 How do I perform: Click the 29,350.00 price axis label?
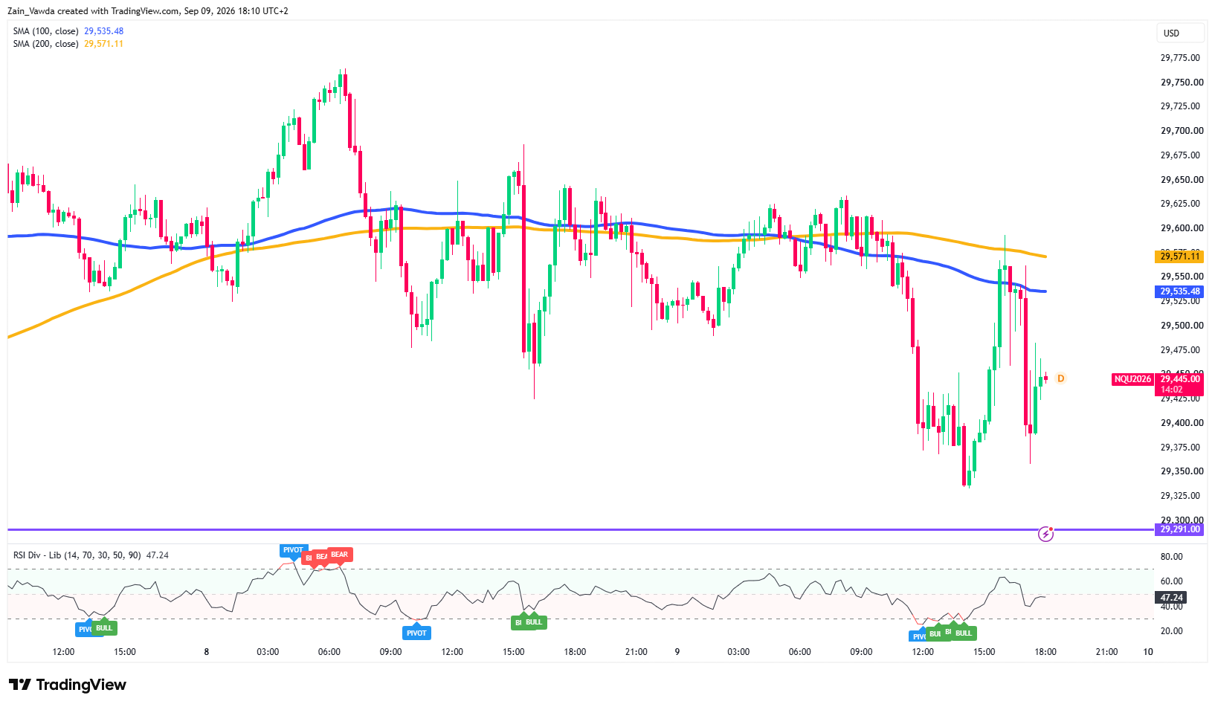pyautogui.click(x=1181, y=471)
